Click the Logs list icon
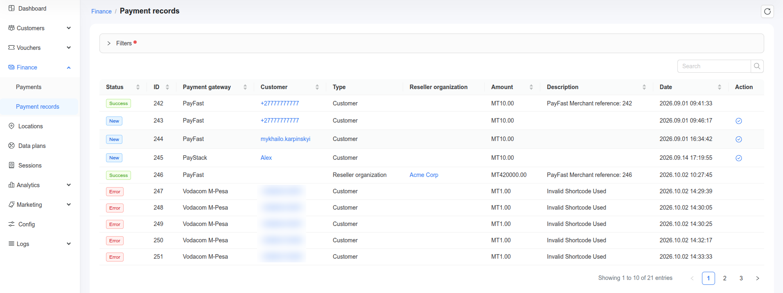The width and height of the screenshot is (783, 293). click(x=11, y=244)
